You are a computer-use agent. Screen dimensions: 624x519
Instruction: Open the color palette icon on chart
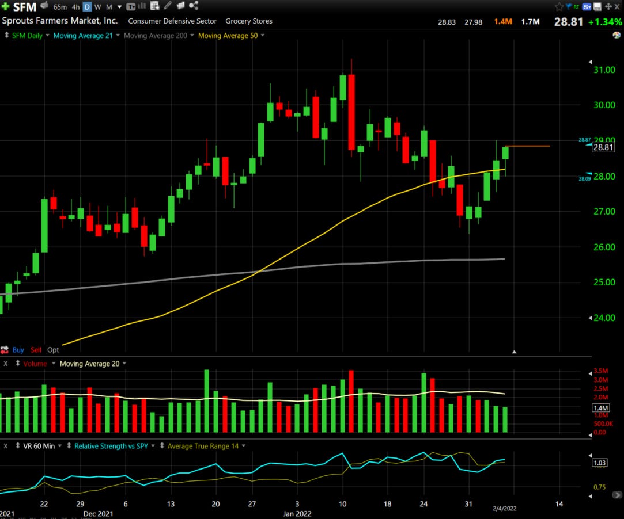617,35
